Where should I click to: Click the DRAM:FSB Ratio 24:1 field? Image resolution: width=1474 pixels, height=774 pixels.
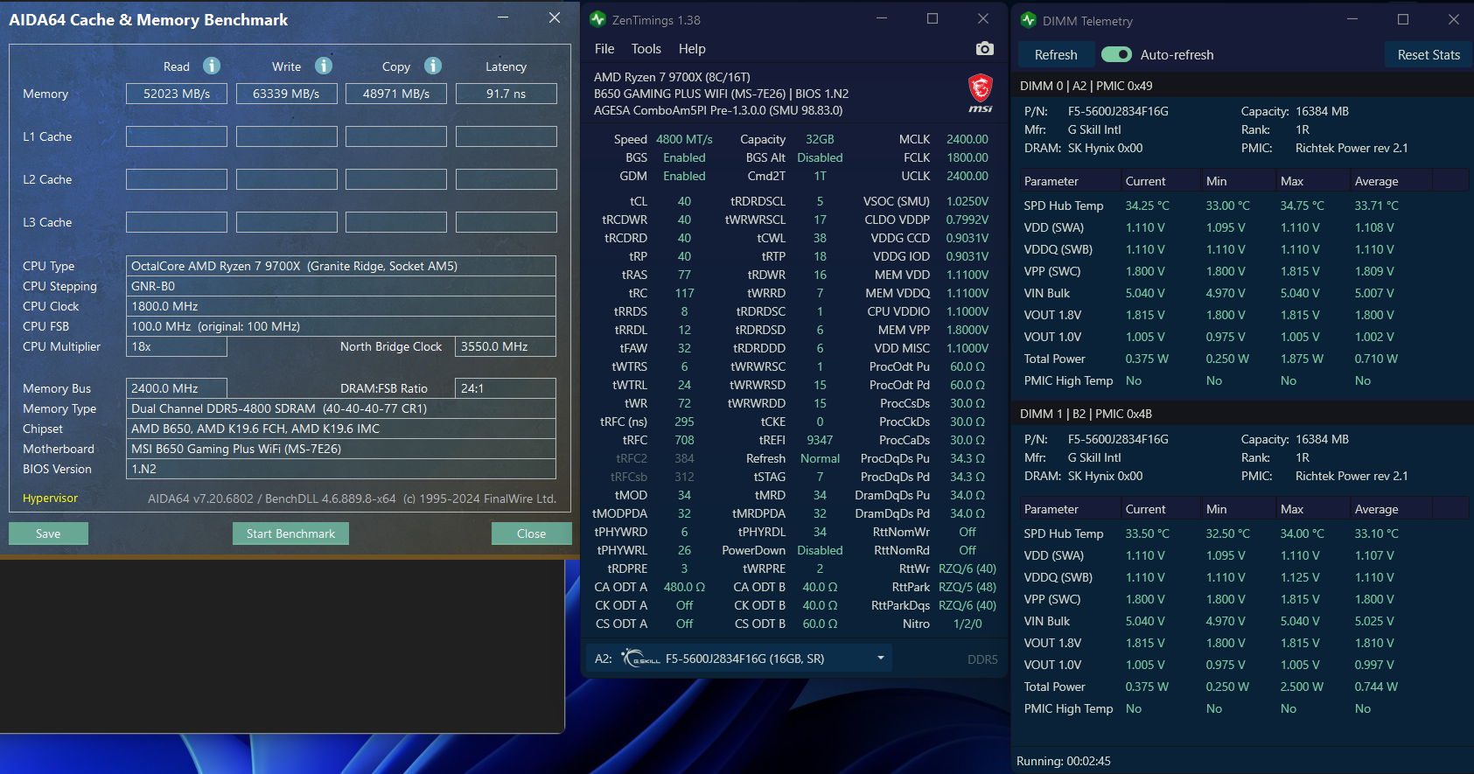point(506,388)
